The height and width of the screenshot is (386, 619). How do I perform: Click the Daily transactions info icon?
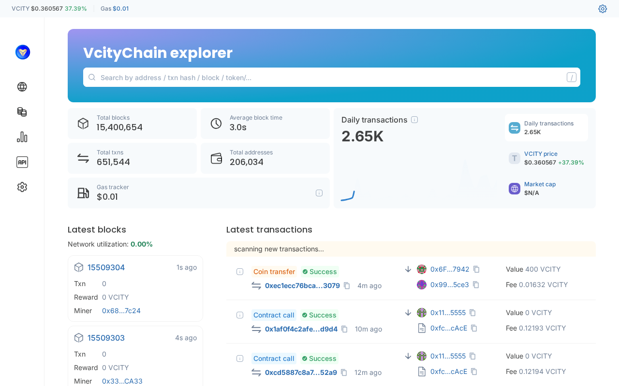pos(414,120)
